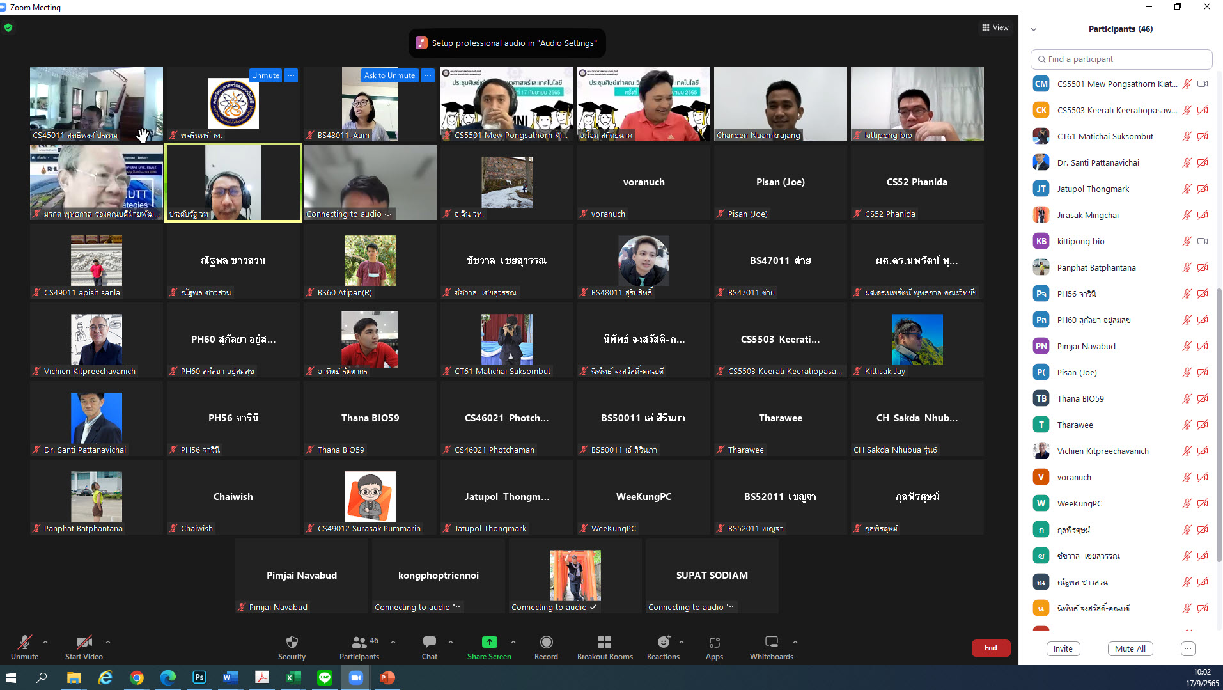Select CT61 Matichai Suksombut in participants list

pos(1120,136)
